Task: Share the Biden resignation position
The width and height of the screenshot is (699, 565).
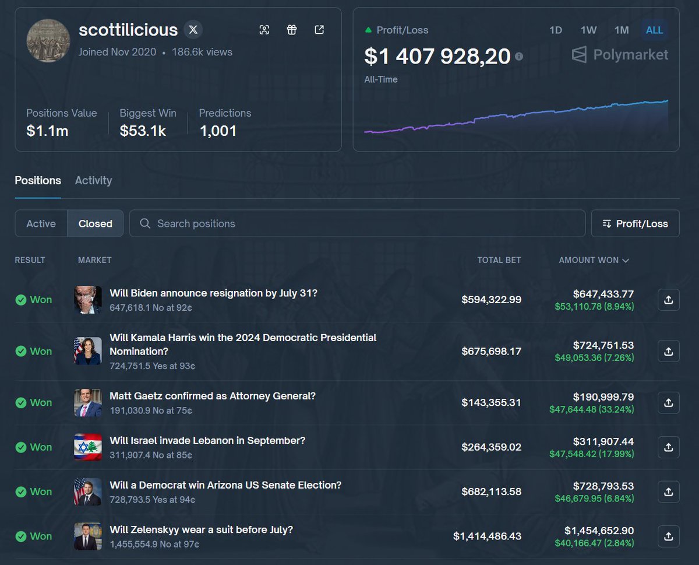Action: tap(669, 300)
